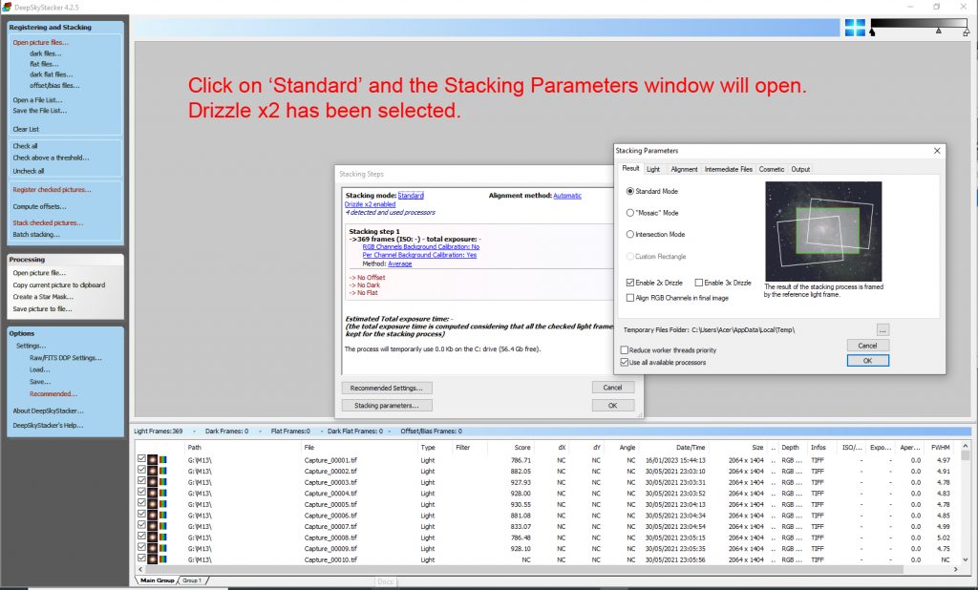978x590 pixels.
Task: Click the Standard stacking mode link
Action: tap(411, 195)
